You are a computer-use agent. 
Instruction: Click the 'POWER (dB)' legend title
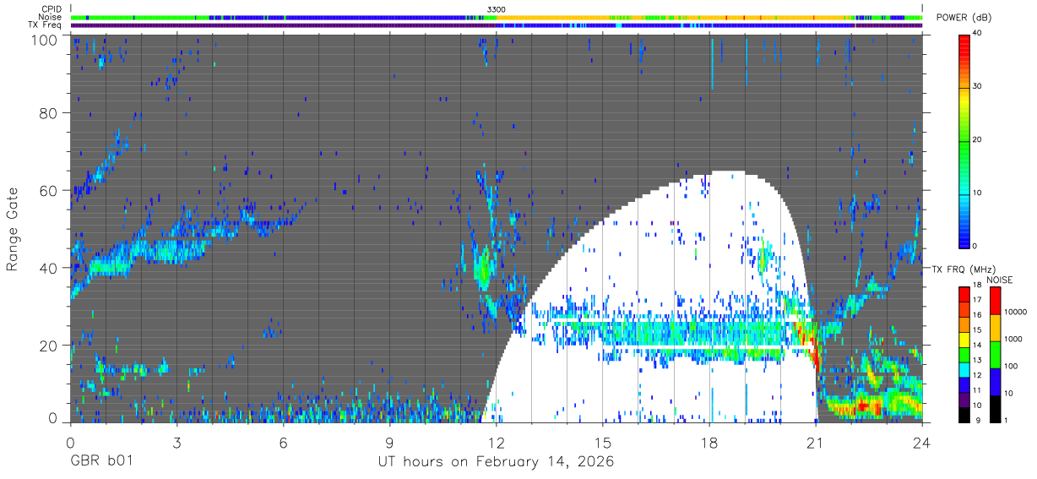coord(964,18)
